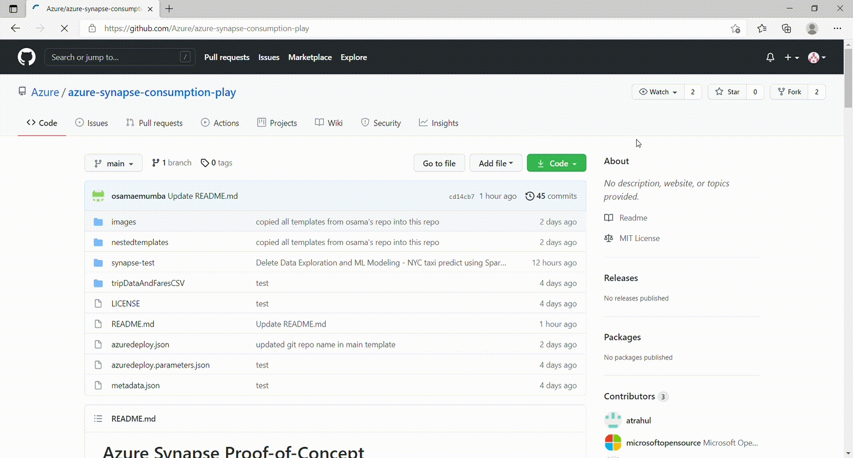Viewport: 853px width, 458px height.
Task: Open azuredeploy.json file
Action: click(140, 344)
